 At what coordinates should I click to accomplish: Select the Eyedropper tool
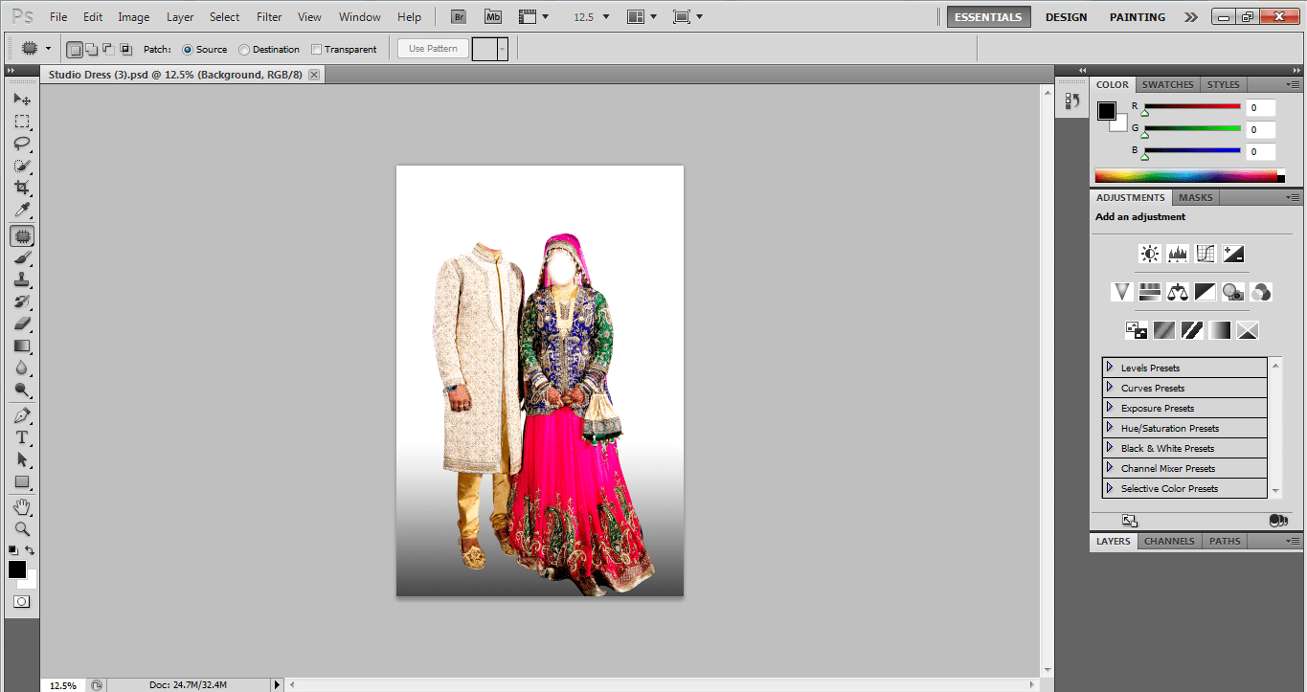22,211
